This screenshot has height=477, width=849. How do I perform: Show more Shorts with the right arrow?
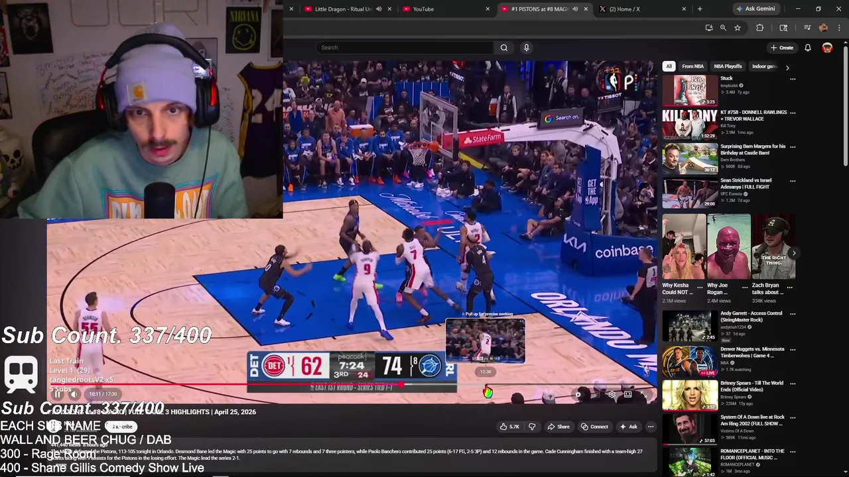(x=794, y=253)
